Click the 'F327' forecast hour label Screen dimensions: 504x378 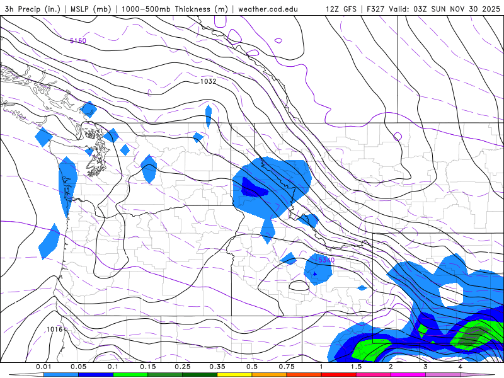coord(376,9)
